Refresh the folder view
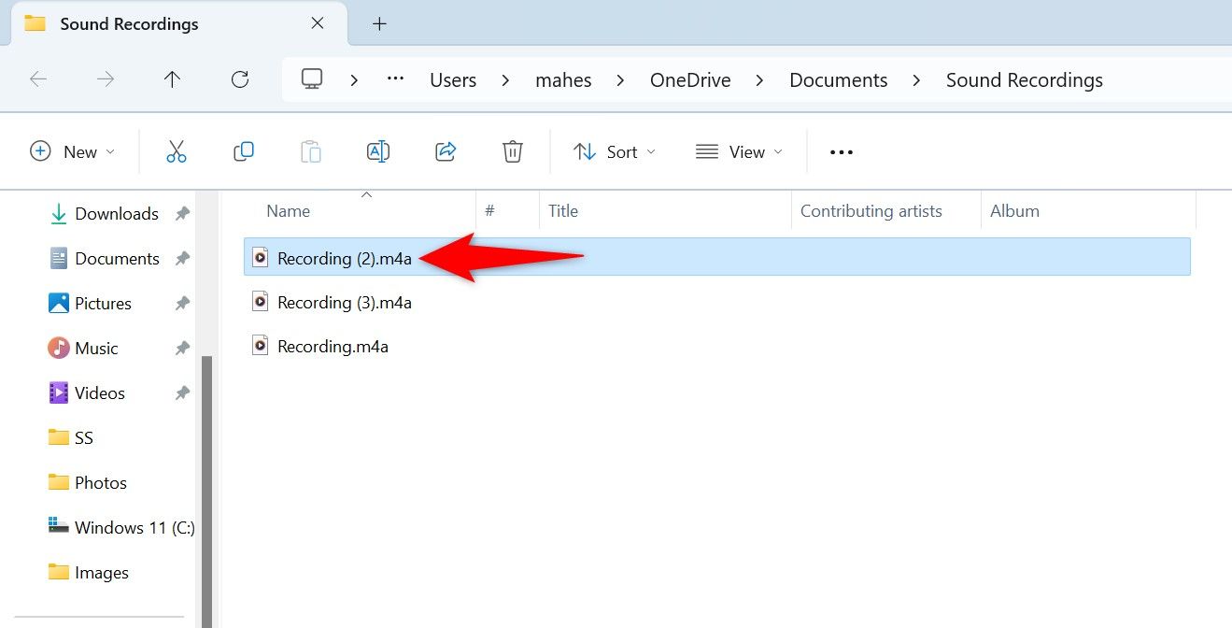Image resolution: width=1232 pixels, height=628 pixels. [240, 80]
